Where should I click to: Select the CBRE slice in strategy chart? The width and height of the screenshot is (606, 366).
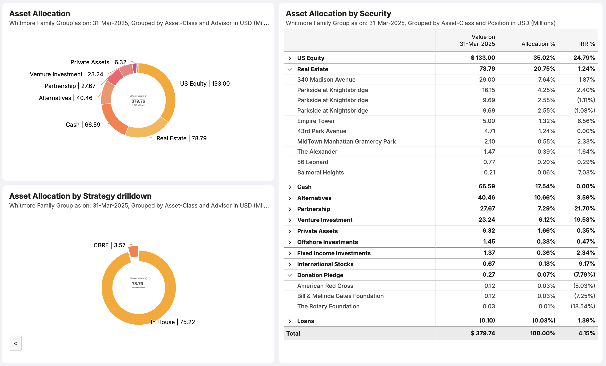pyautogui.click(x=134, y=252)
